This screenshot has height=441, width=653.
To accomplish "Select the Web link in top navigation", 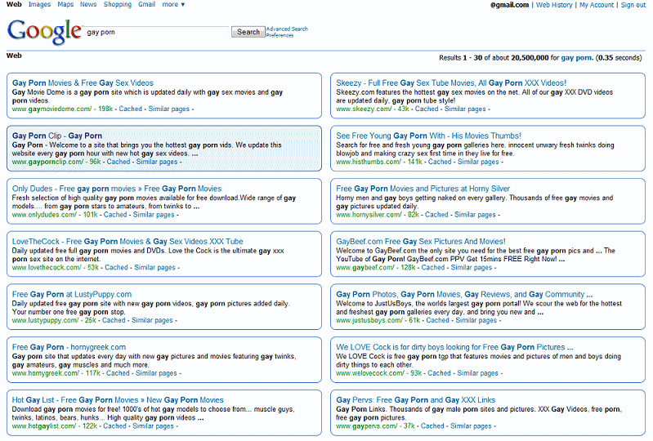I will tap(14, 5).
